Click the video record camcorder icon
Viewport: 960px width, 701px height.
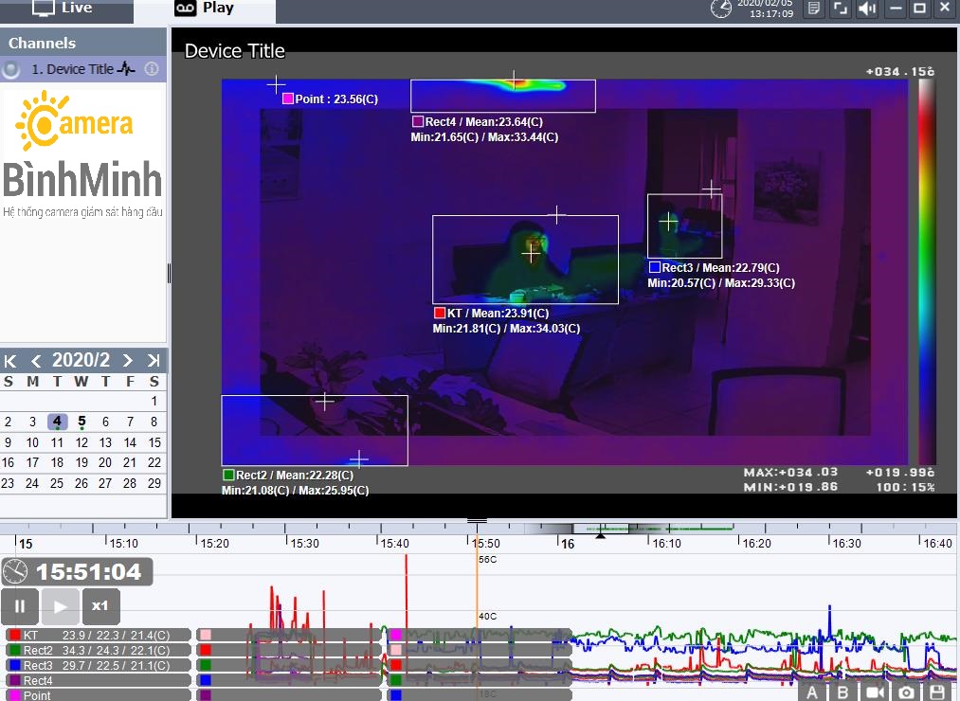[875, 692]
